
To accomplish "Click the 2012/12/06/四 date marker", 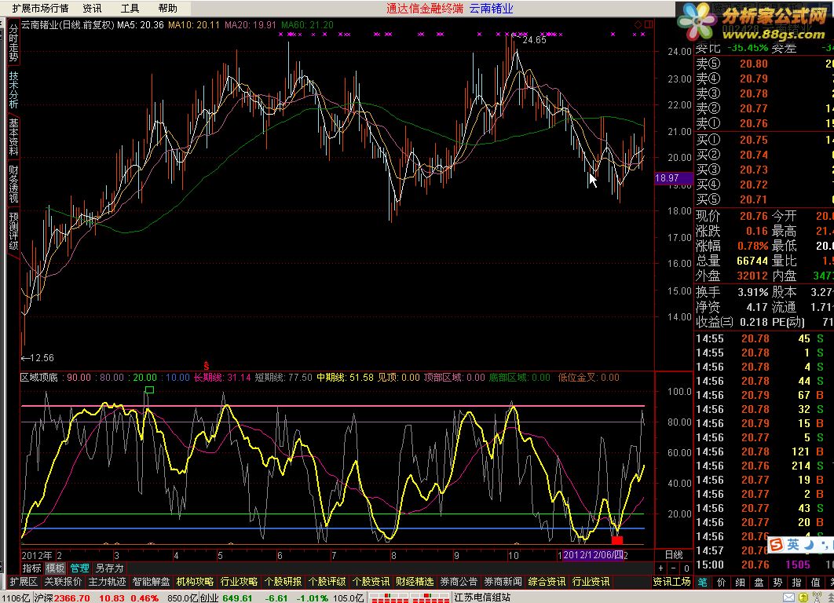I will pos(593,554).
